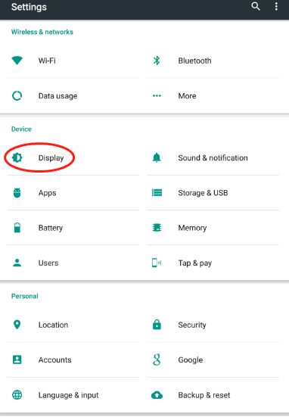Tap the Google g icon
289x417 pixels.
point(157,359)
